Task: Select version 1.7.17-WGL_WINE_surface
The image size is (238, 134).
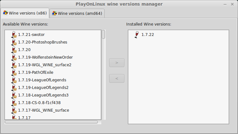Action: [44, 110]
